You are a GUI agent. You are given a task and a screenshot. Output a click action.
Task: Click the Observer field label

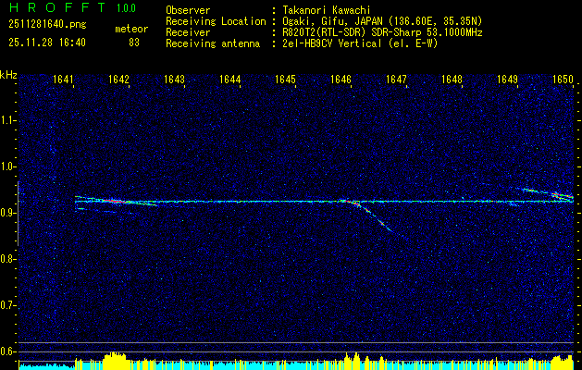[188, 10]
